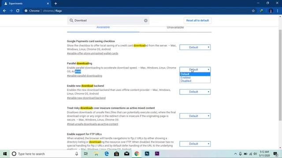Open Task View from taskbar
The width and height of the screenshot is (282, 158).
pos(86,154)
